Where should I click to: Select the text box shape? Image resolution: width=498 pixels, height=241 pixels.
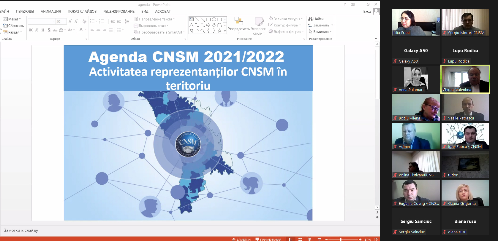[x=192, y=19]
